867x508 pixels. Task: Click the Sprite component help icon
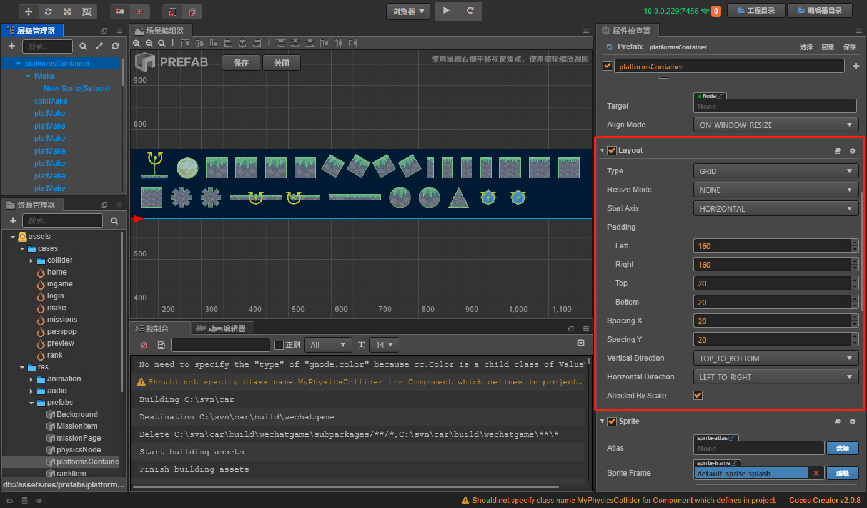[x=837, y=421]
